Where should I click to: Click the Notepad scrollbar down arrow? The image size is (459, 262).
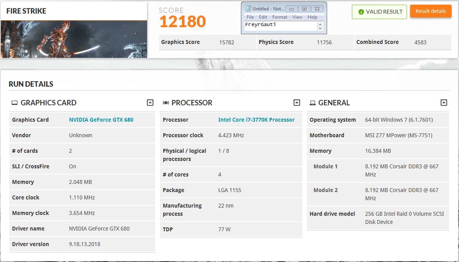click(x=320, y=28)
